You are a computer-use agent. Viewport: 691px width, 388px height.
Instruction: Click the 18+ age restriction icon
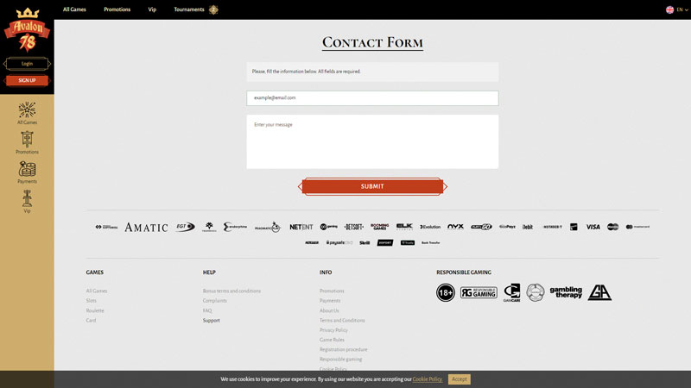click(446, 293)
